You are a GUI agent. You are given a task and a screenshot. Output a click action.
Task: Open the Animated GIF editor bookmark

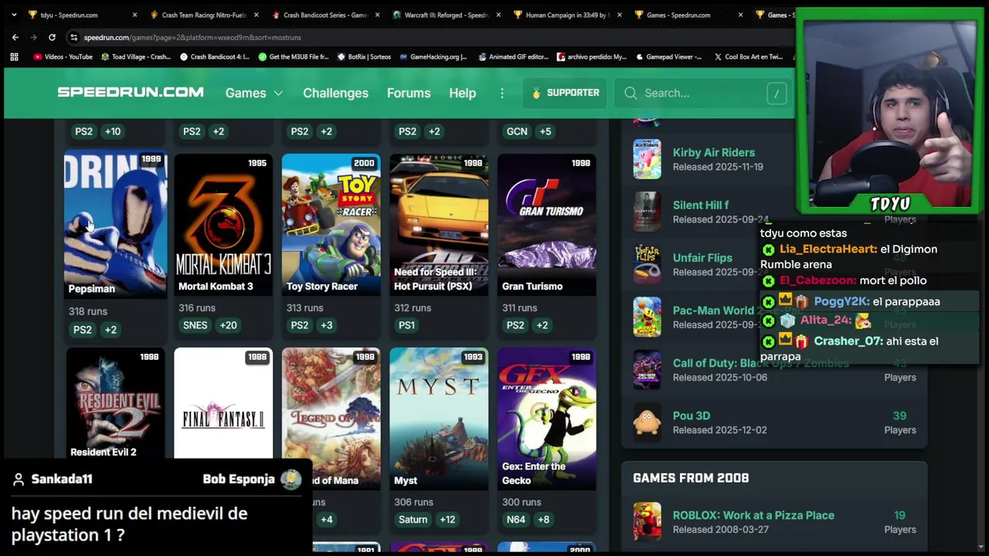tap(513, 56)
